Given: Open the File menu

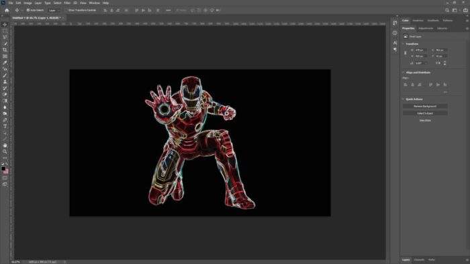Looking at the screenshot, I should pos(11,3).
